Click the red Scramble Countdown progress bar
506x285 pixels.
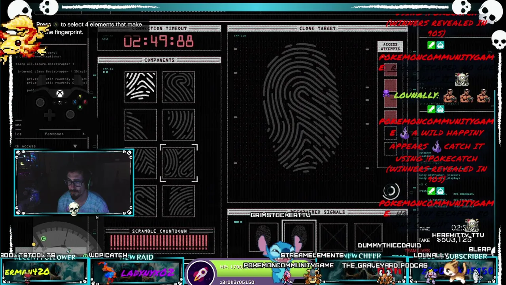[159, 242]
